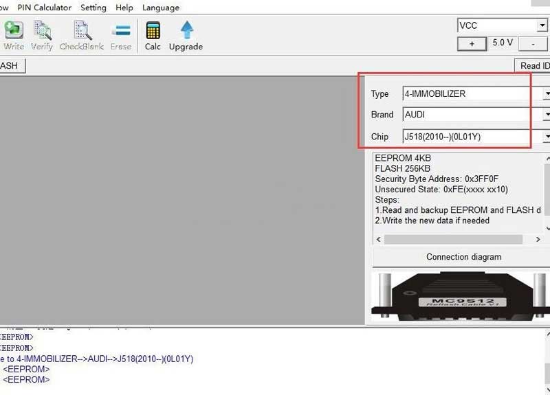This screenshot has width=550, height=395.
Task: Click the 'Chip' field label
Action: click(379, 136)
